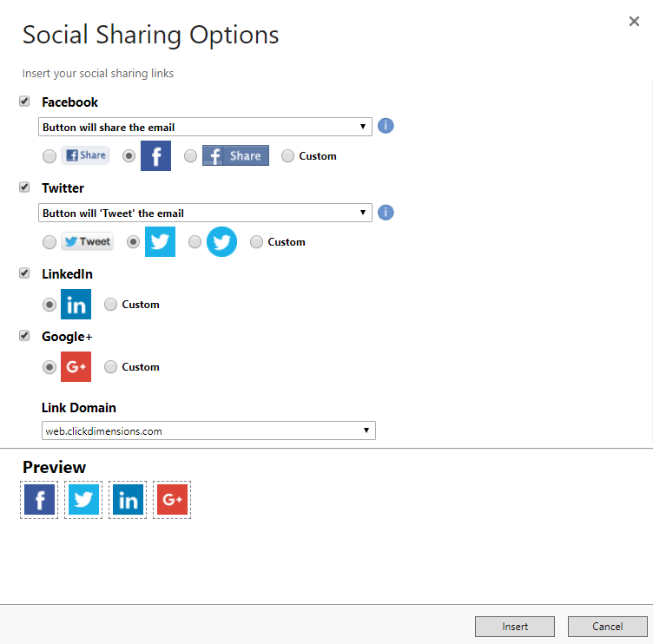The height and width of the screenshot is (644, 653).
Task: Select the Google+ Custom radio button
Action: pyautogui.click(x=110, y=367)
